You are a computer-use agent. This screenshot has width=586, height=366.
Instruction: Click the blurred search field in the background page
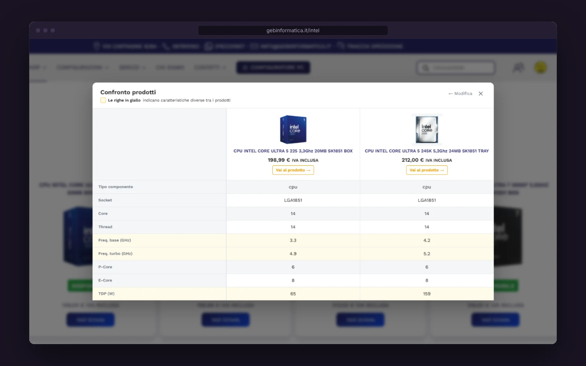tap(456, 68)
